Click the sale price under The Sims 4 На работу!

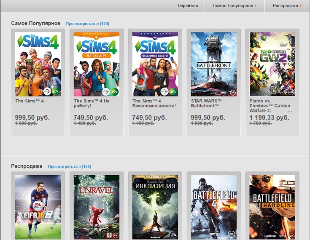pos(91,117)
